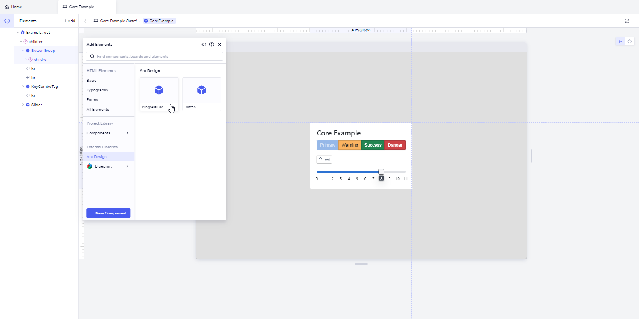639x319 pixels.
Task: Click the Danger button on canvas
Action: (x=395, y=145)
